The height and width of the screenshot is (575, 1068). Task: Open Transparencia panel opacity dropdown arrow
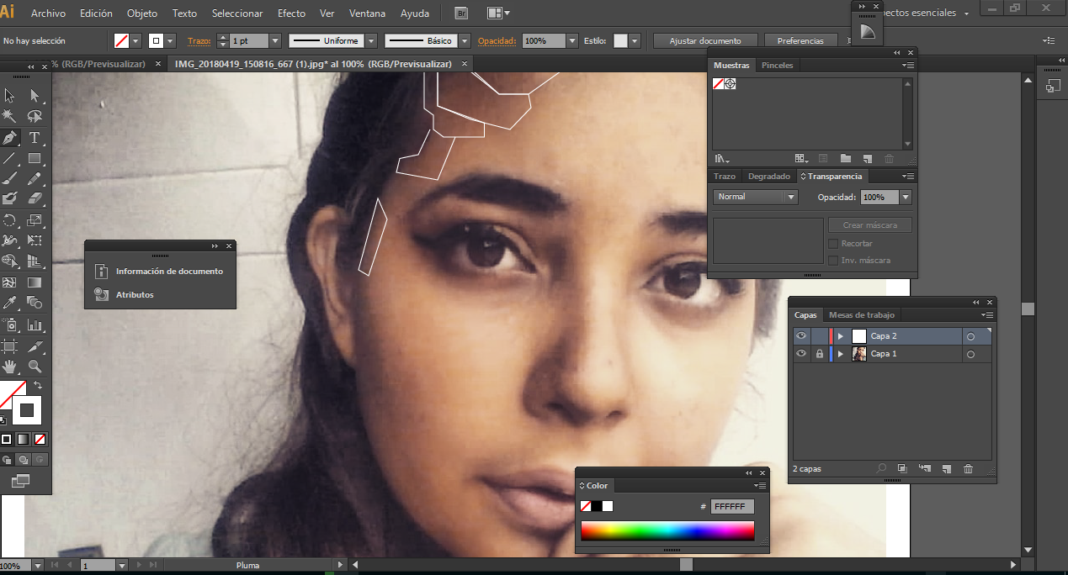click(x=906, y=198)
